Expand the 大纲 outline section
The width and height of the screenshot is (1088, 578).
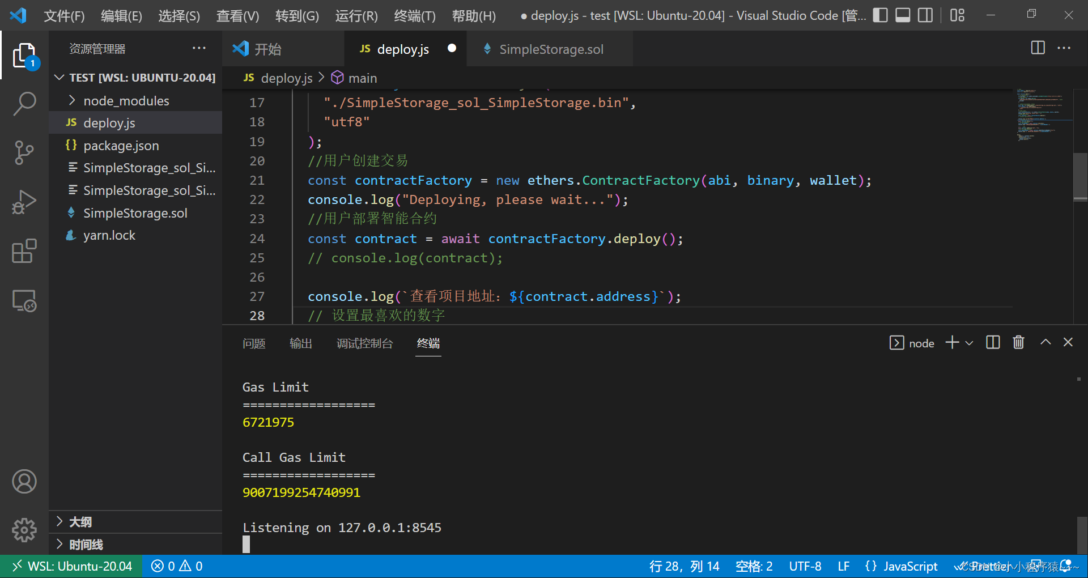point(135,522)
